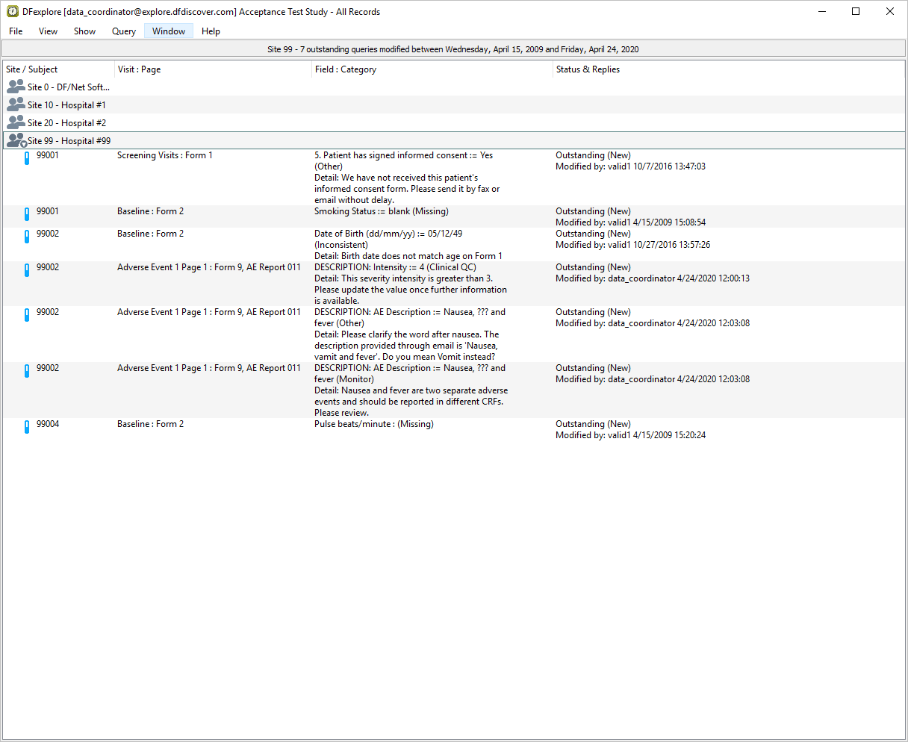The width and height of the screenshot is (908, 742).
Task: Collapse the Site 99 Hospital #99 node
Action: 23,143
